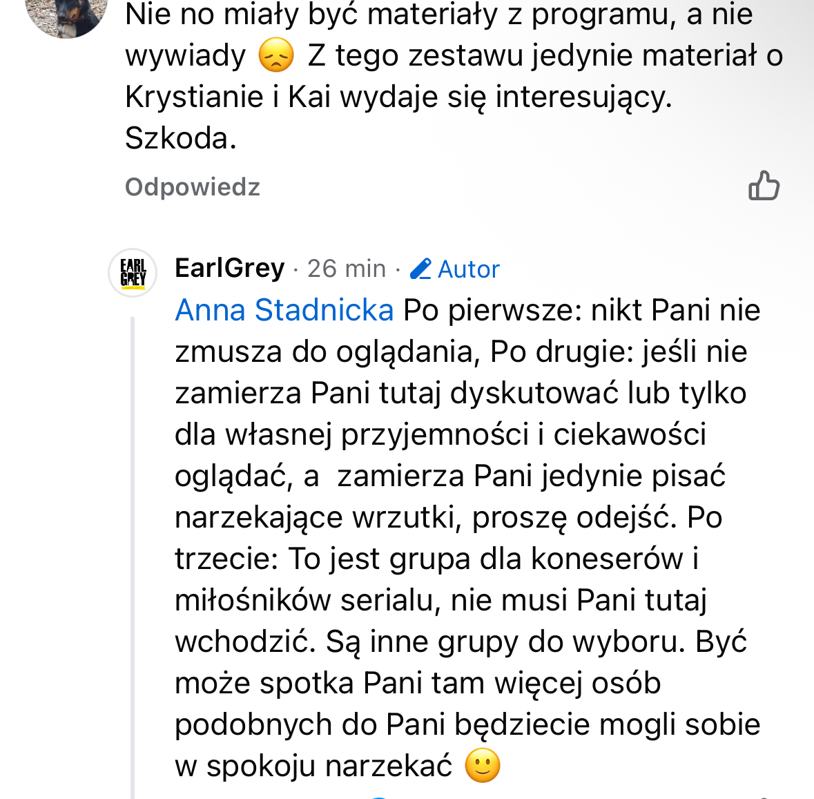The height and width of the screenshot is (799, 814).
Task: Click the opening line "Nie no miały być"
Action: (241, 15)
